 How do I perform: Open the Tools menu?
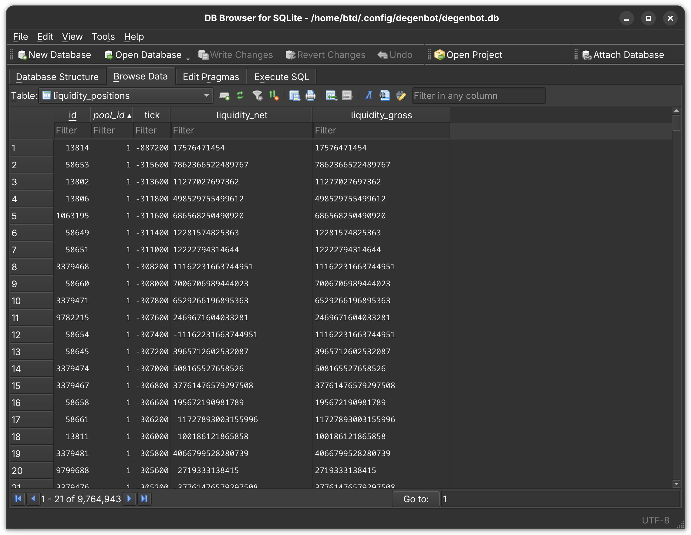(x=103, y=37)
